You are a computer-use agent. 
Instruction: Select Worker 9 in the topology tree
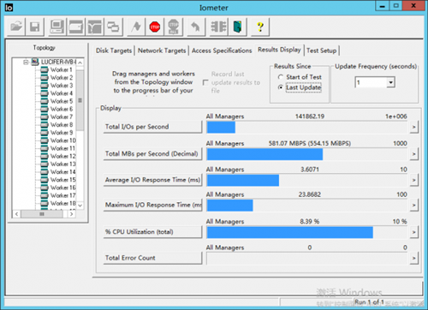[62, 133]
